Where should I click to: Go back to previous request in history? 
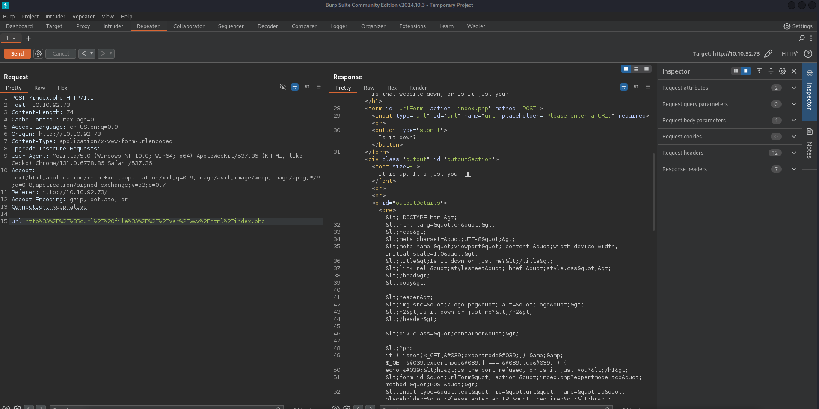tap(83, 53)
